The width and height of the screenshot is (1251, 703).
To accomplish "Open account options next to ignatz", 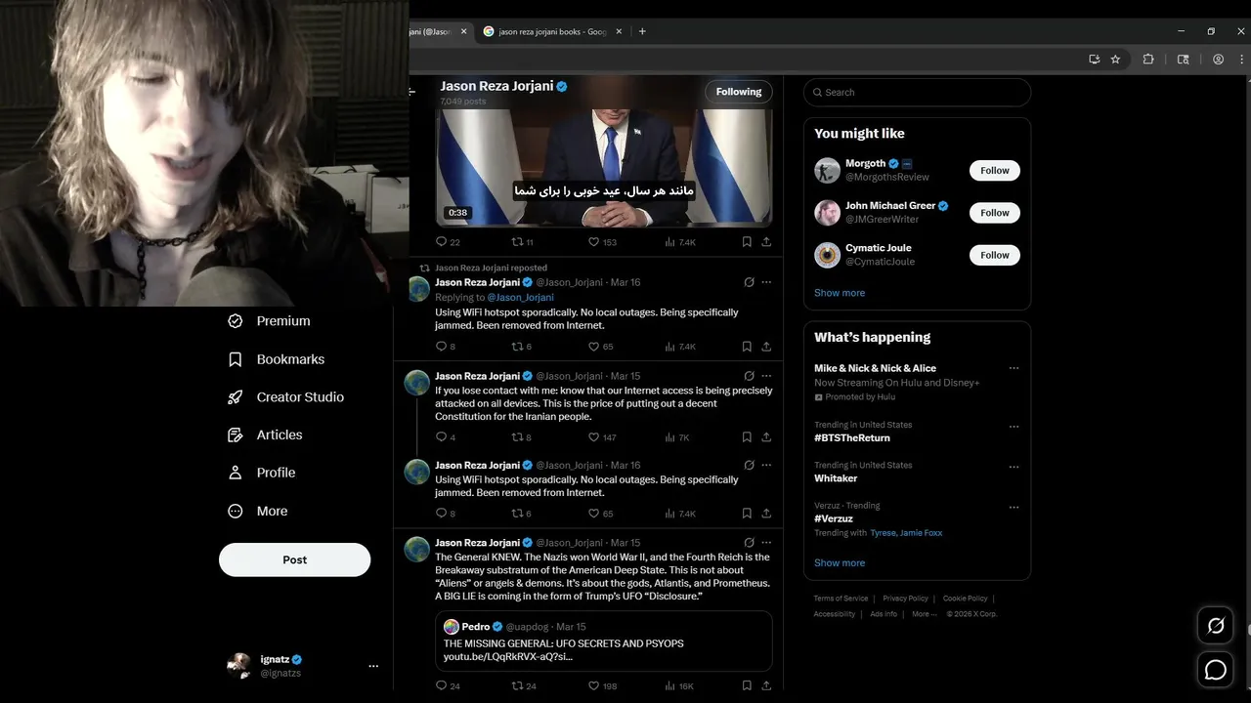I will pyautogui.click(x=372, y=666).
